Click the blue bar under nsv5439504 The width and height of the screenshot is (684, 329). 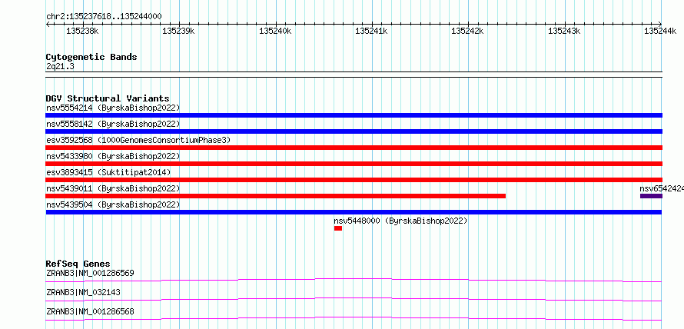pos(354,212)
